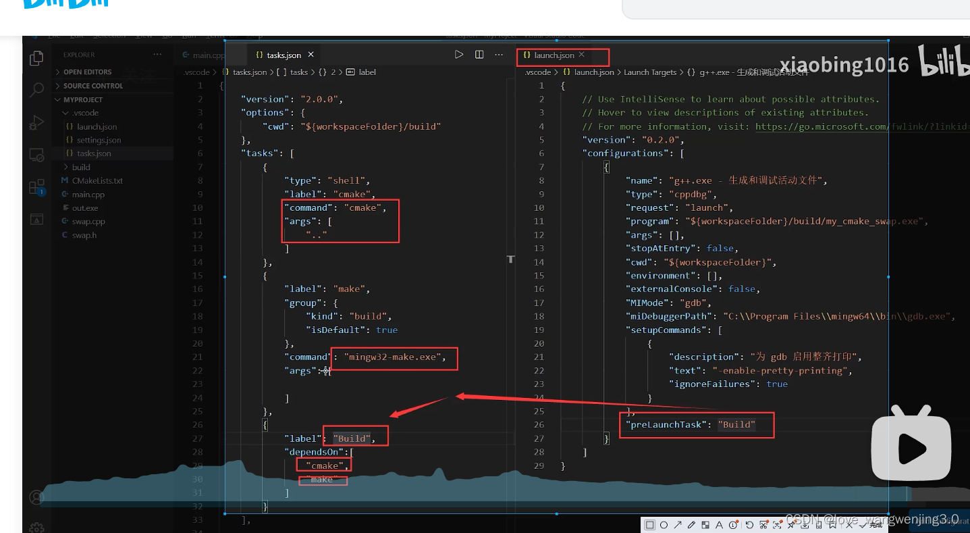Screen dimensions: 970x533
Task: Open the Search view in activity bar
Action: [x=36, y=89]
